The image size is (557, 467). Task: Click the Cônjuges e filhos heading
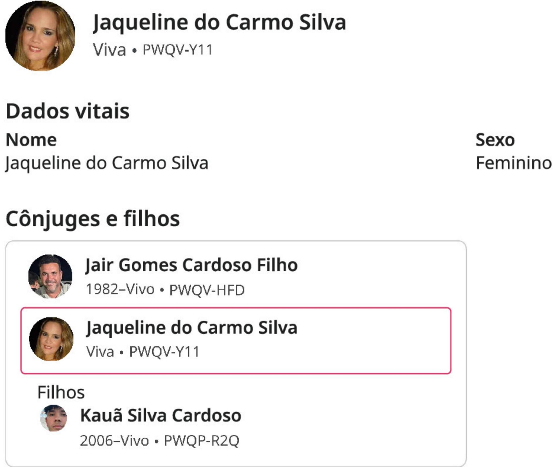[x=93, y=219]
